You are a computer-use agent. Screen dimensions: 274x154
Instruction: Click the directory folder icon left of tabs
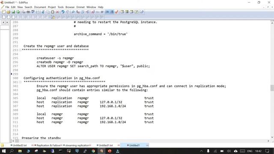click(2, 145)
